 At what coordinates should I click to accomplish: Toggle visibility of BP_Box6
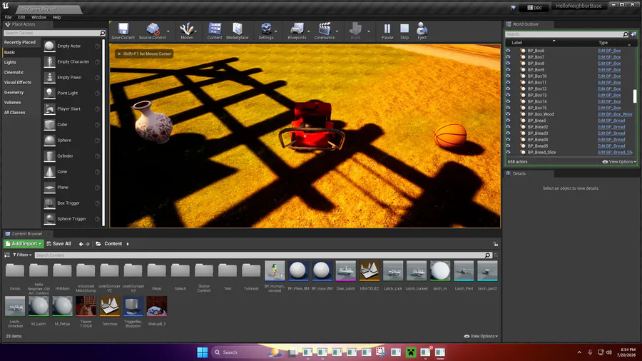[508, 51]
